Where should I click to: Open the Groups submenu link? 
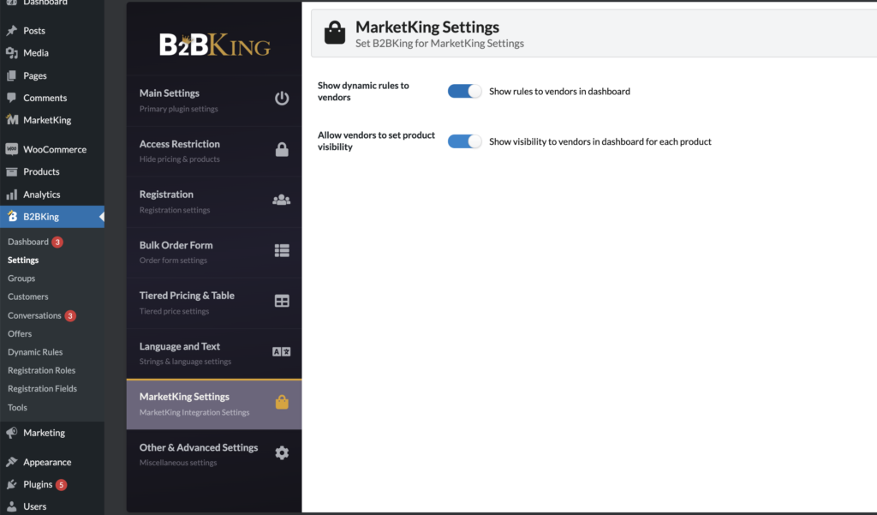click(x=21, y=278)
